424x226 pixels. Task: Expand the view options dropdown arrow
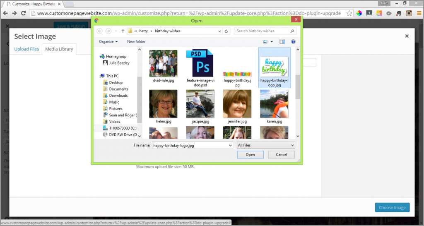pyautogui.click(x=272, y=42)
